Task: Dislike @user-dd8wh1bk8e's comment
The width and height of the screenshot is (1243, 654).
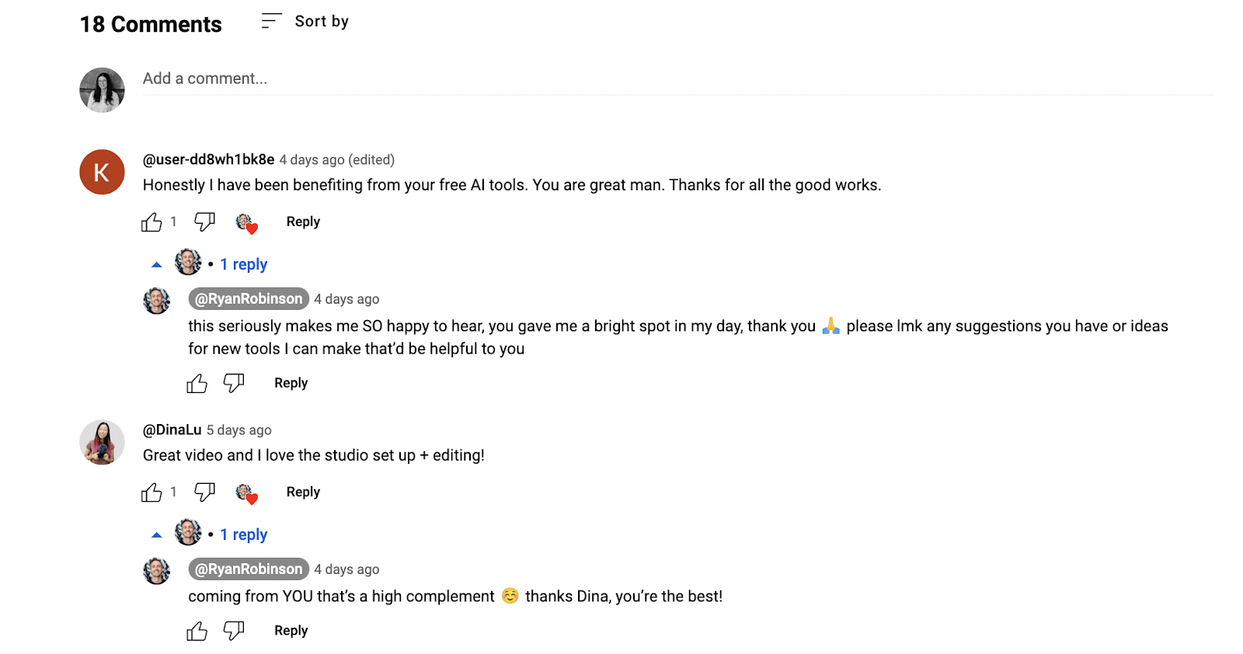Action: point(204,222)
